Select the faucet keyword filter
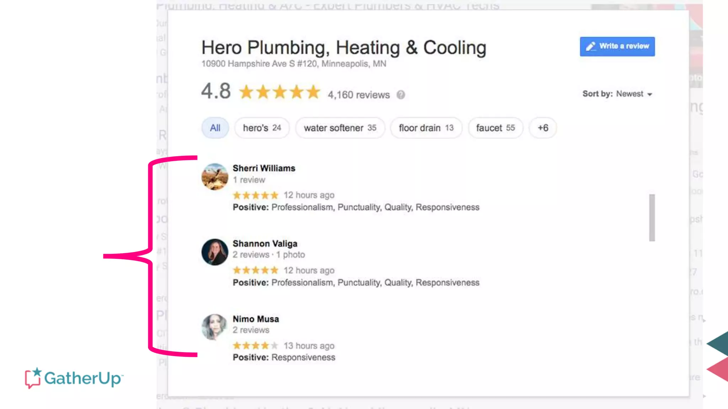The width and height of the screenshot is (728, 409). point(495,128)
